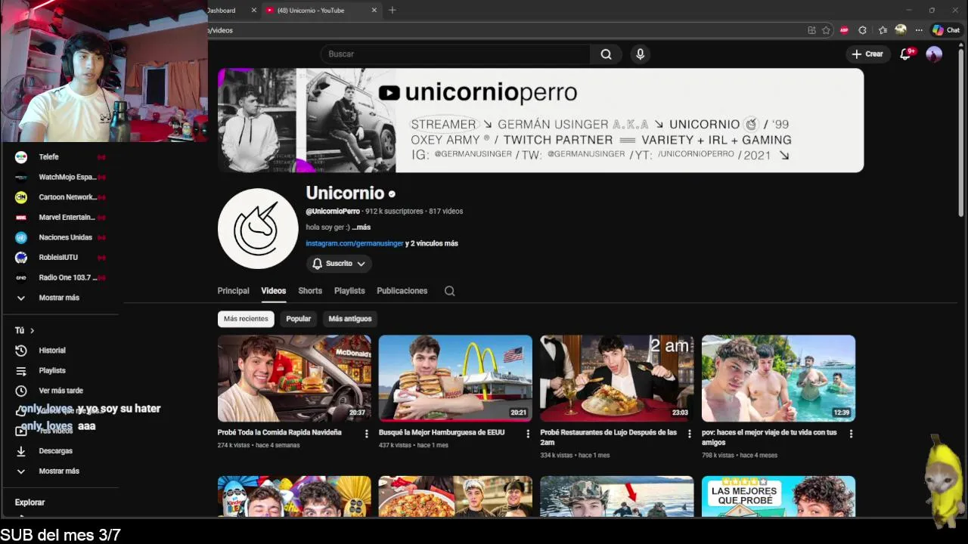Switch to the Shorts tab
This screenshot has height=544, width=968.
[310, 291]
